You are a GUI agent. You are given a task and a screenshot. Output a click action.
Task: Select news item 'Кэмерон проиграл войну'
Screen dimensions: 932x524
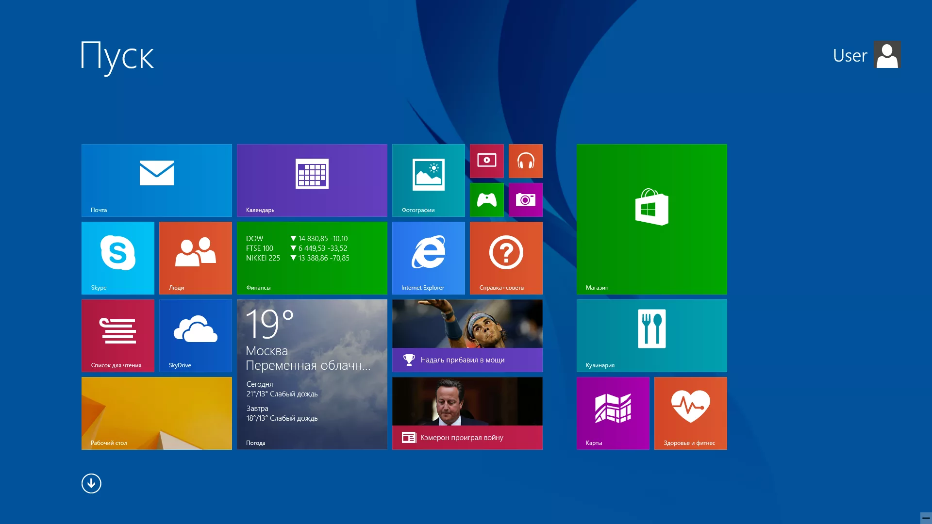[x=467, y=413]
